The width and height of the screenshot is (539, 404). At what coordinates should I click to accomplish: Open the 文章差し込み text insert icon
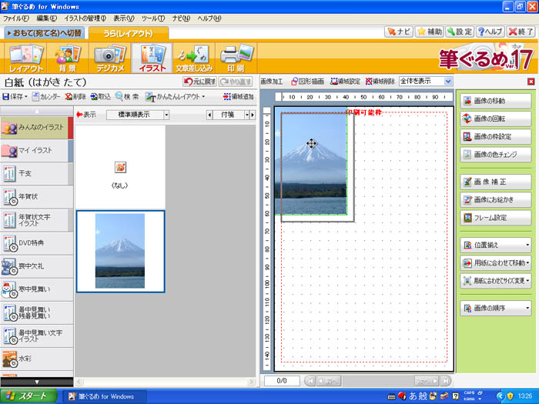pyautogui.click(x=192, y=59)
